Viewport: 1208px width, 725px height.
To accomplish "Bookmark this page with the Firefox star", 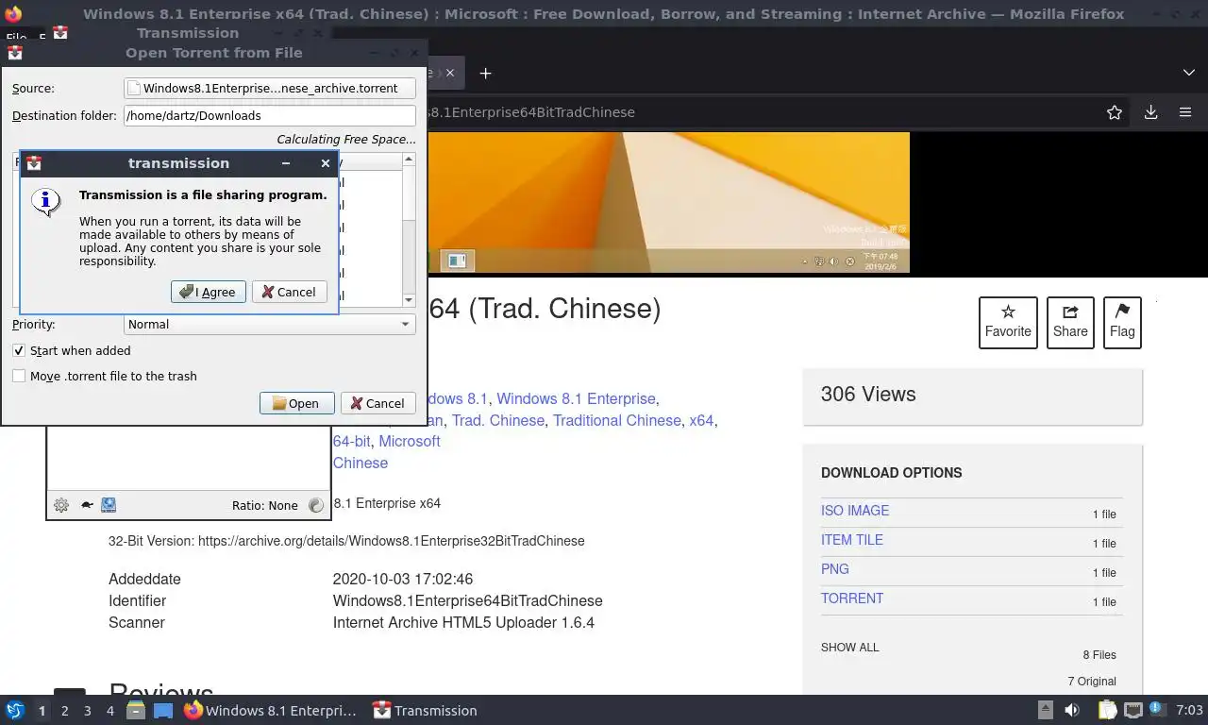I will tap(1115, 112).
